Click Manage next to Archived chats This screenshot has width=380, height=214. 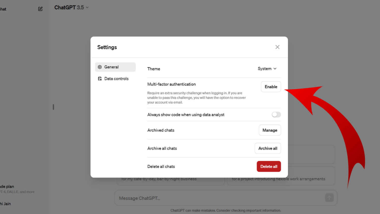point(270,130)
